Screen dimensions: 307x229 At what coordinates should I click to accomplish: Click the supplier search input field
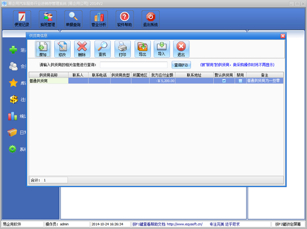pos(134,65)
